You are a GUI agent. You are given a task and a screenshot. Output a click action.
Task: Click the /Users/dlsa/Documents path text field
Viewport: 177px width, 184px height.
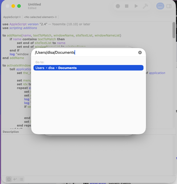[x=85, y=52]
